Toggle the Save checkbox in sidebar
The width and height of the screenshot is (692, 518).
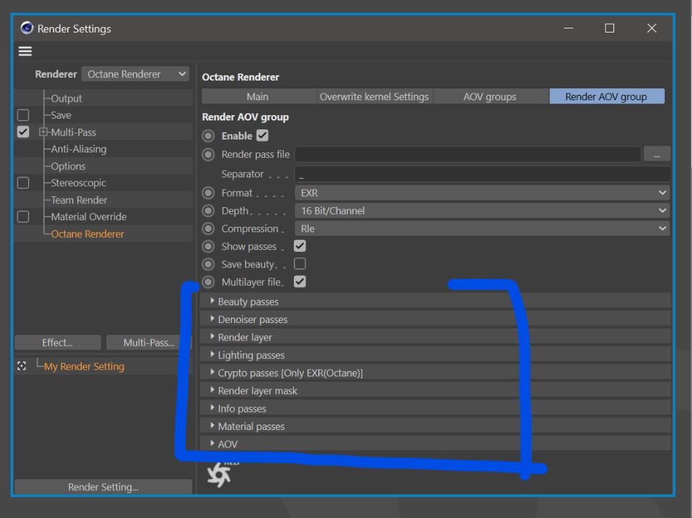coord(23,115)
